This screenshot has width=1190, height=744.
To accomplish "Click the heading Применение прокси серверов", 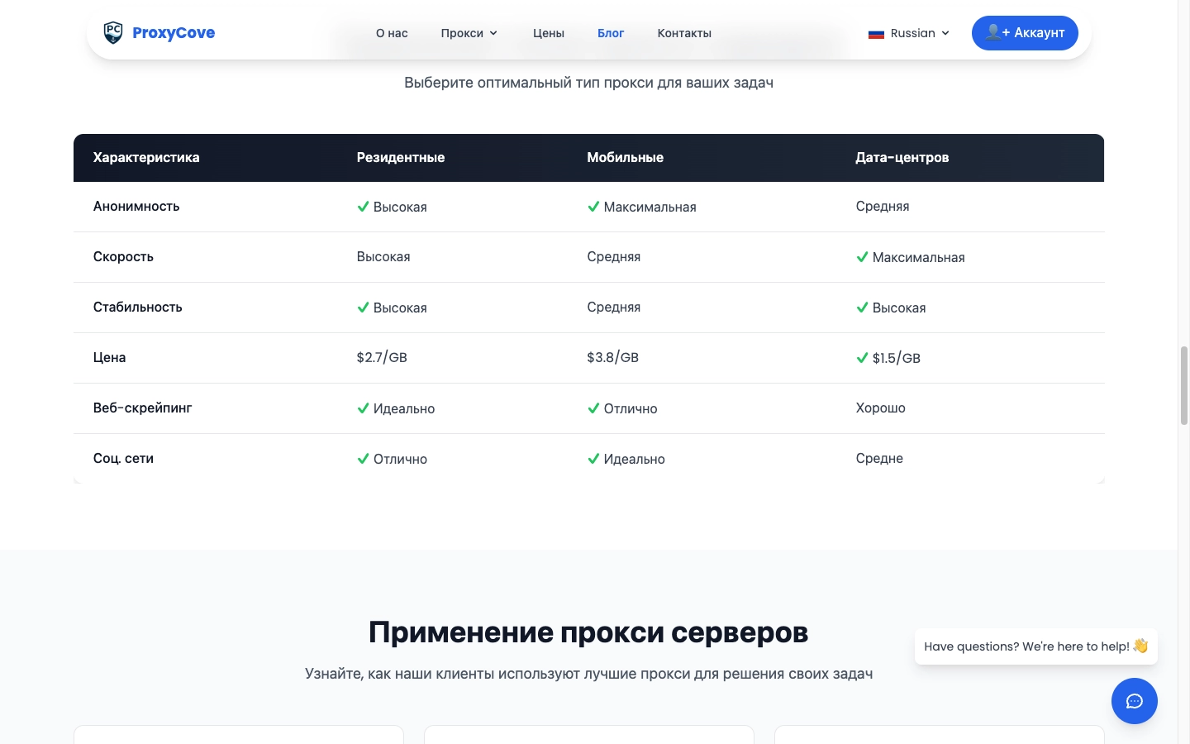I will (x=588, y=632).
